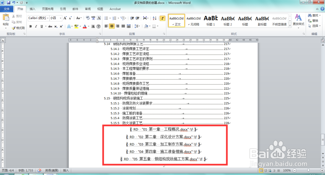This screenshot has height=175, width=325.
Task: Align text left
Action: tap(106, 26)
